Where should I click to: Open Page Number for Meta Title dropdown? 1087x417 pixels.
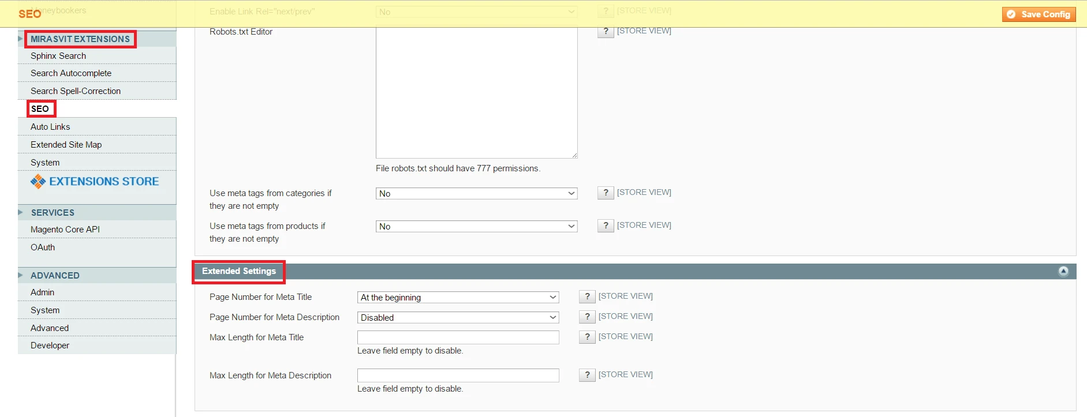(x=458, y=298)
